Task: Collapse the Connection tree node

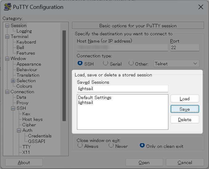Action: pyautogui.click(x=7, y=92)
